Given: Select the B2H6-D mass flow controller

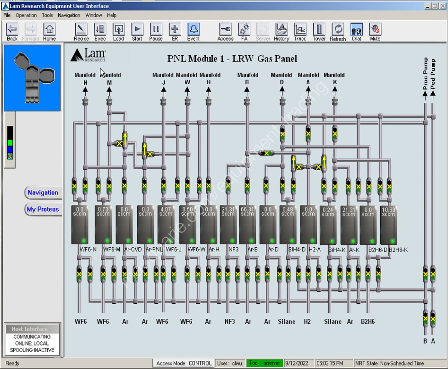Looking at the screenshot, I should point(368,225).
